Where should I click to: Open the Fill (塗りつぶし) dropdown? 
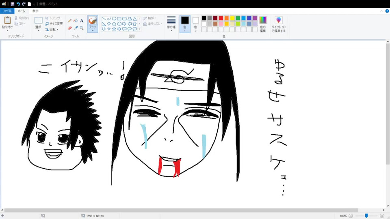152,24
